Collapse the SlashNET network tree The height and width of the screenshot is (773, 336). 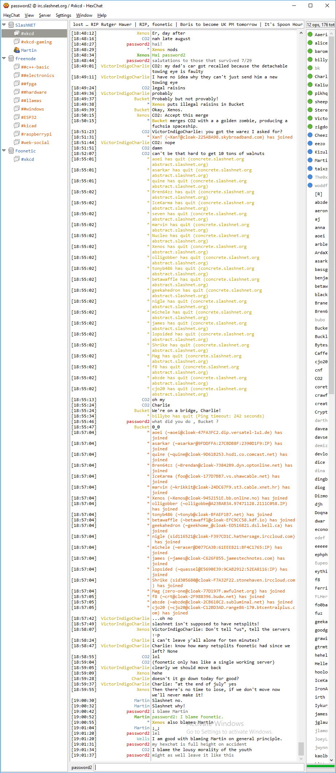coord(4,25)
